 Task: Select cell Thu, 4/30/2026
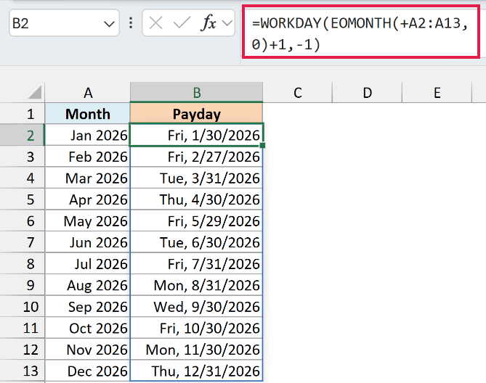pyautogui.click(x=197, y=199)
